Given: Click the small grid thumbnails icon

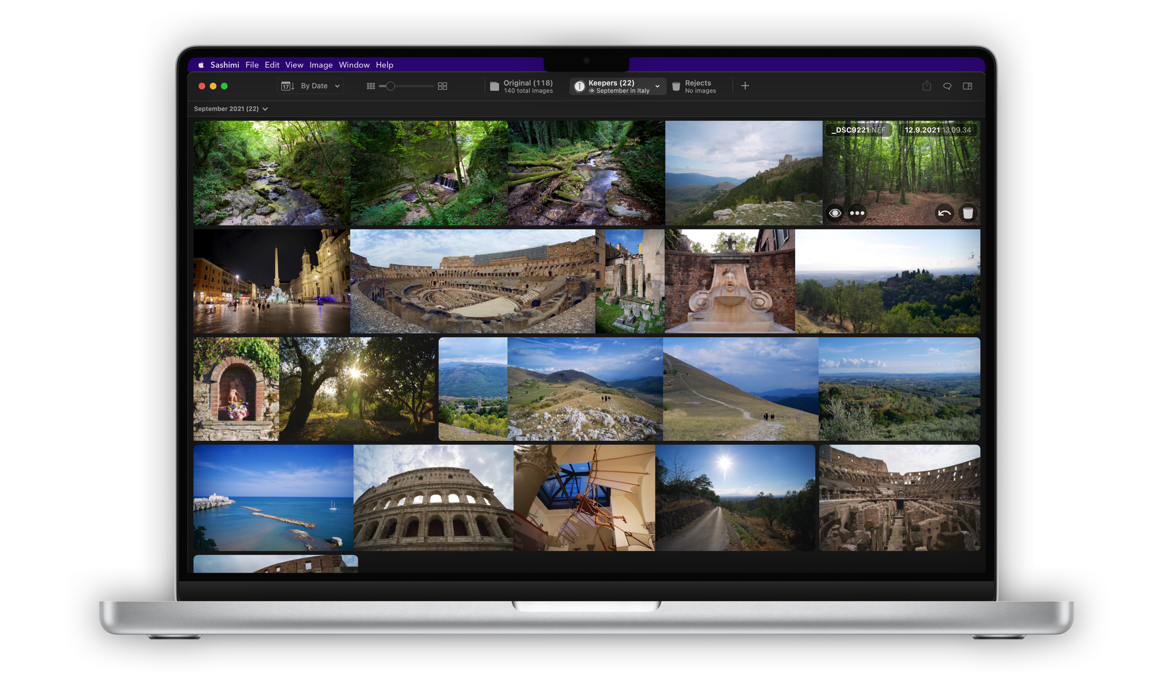Looking at the screenshot, I should [x=371, y=86].
